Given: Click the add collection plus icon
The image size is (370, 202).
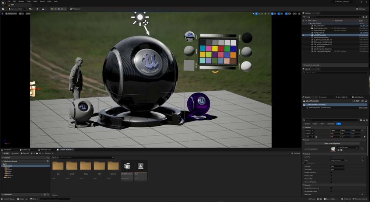Looking at the screenshot, I should [45, 194].
